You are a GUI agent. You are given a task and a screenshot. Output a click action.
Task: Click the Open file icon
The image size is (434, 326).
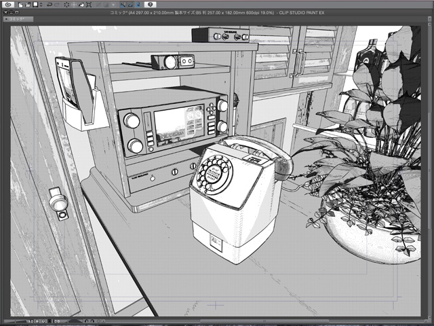[28, 4]
